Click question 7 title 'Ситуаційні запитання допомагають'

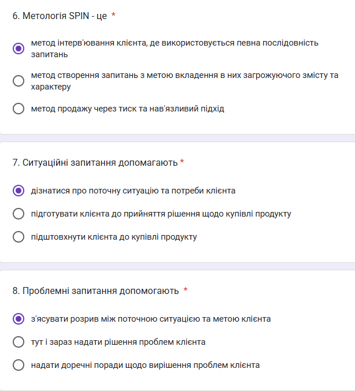(x=94, y=162)
